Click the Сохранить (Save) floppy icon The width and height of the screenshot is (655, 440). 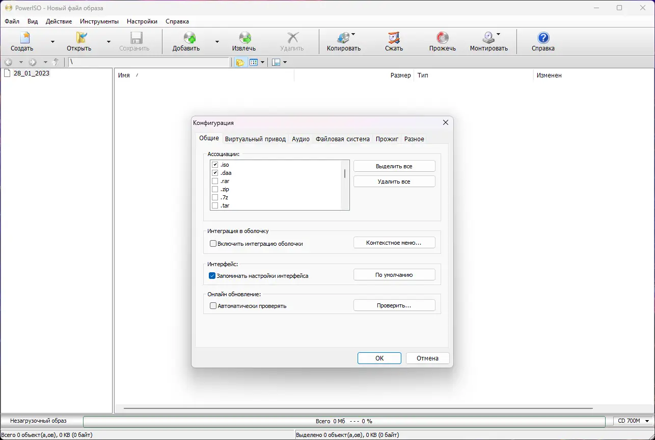[135, 38]
